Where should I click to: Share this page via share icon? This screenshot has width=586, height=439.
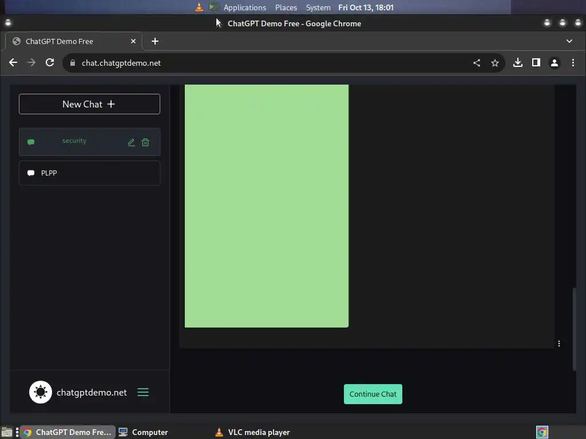477,63
